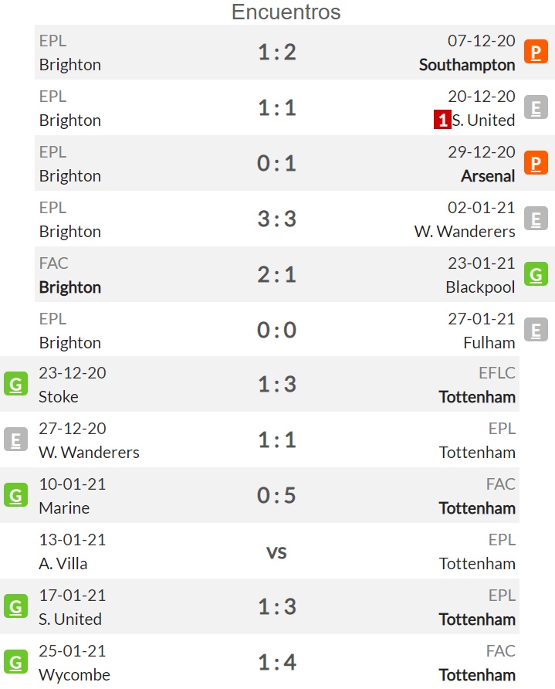Open the 3:3 Brighton vs W. Wanderers score
The height and width of the screenshot is (689, 555).
[277, 219]
